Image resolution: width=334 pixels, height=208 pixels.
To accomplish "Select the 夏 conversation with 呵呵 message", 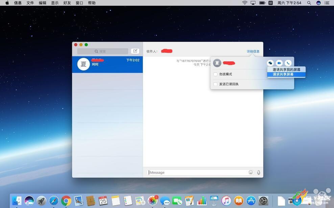I will pyautogui.click(x=108, y=64).
